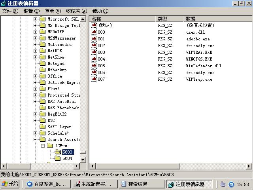Expand the Schedule+ key

[x=35, y=133]
